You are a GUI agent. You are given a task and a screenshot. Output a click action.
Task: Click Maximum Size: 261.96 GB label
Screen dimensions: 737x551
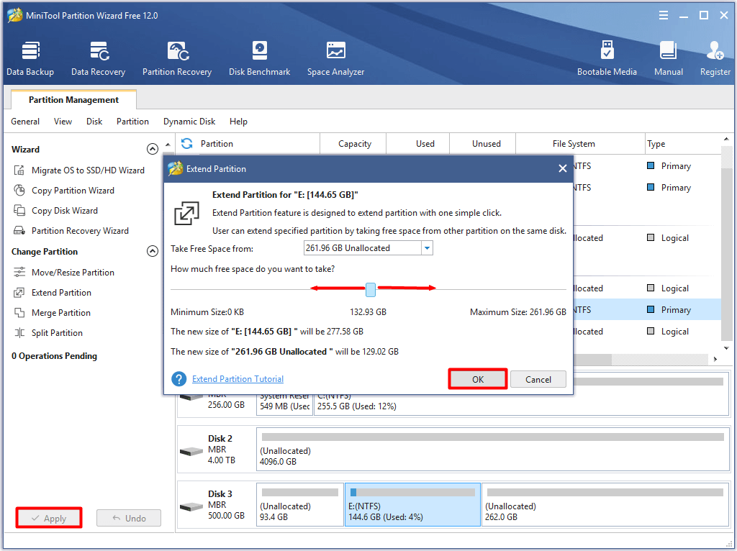[518, 312]
